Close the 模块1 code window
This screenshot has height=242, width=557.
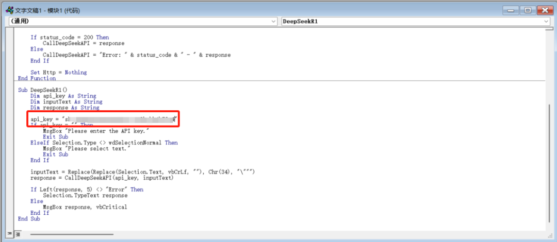click(544, 10)
